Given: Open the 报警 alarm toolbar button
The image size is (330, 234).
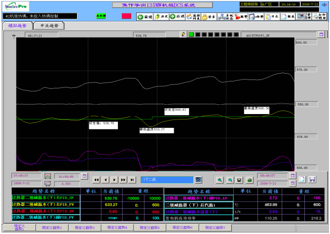Looking at the screenshot, I should [x=240, y=16].
